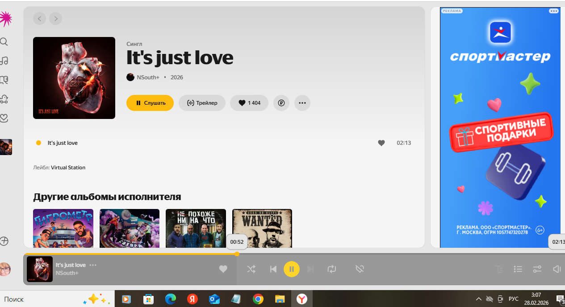Open the user avatar profile
565x307 pixels.
point(5,269)
